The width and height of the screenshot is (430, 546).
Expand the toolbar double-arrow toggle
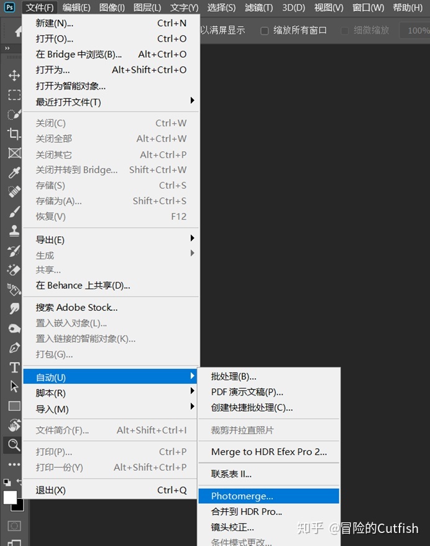tap(7, 48)
